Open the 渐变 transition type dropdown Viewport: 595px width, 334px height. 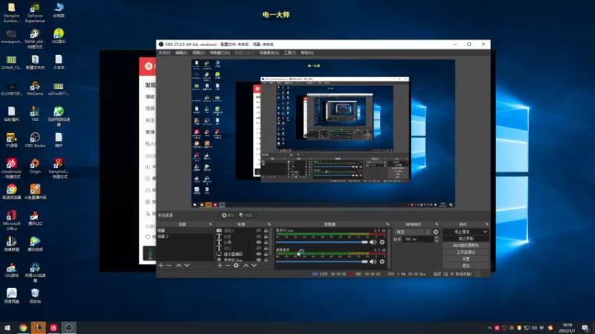[413, 232]
